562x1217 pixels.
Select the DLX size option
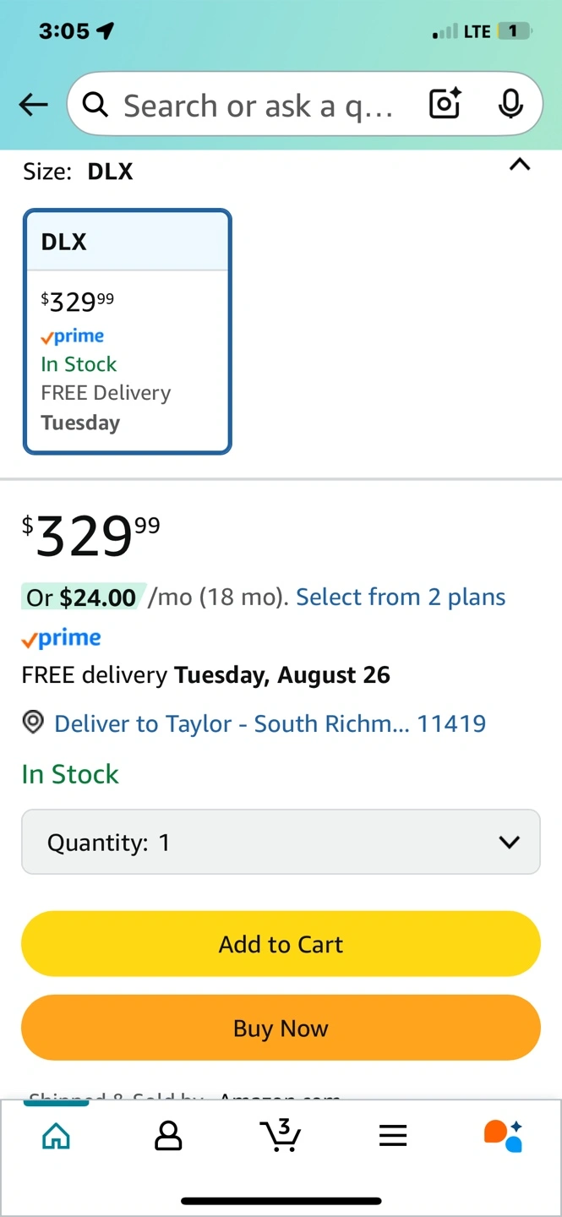coord(127,331)
